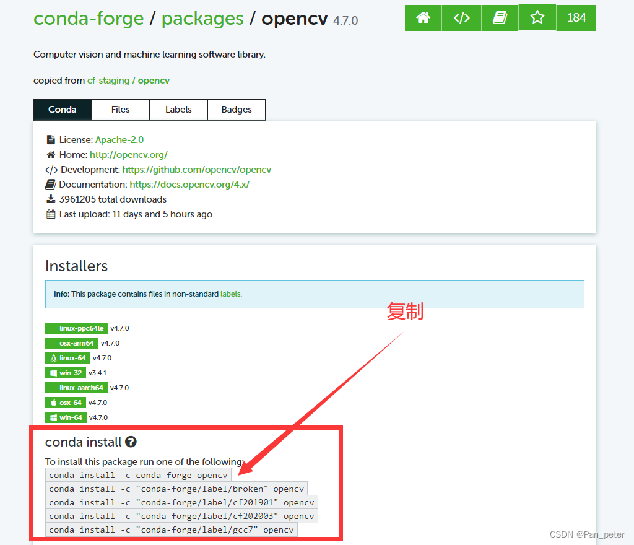Click the label/broken install command
The image size is (634, 545).
point(176,489)
